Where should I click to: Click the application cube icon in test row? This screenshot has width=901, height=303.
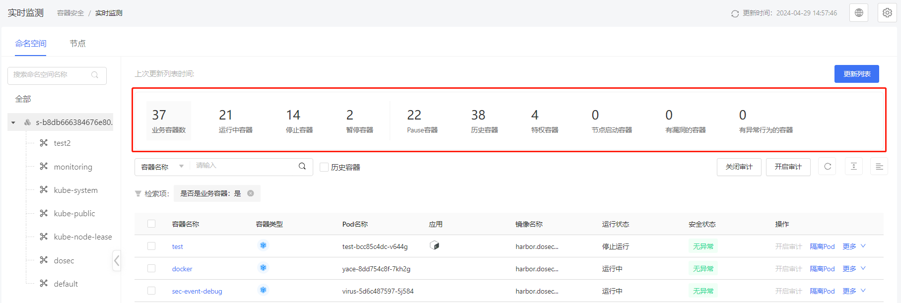(434, 245)
